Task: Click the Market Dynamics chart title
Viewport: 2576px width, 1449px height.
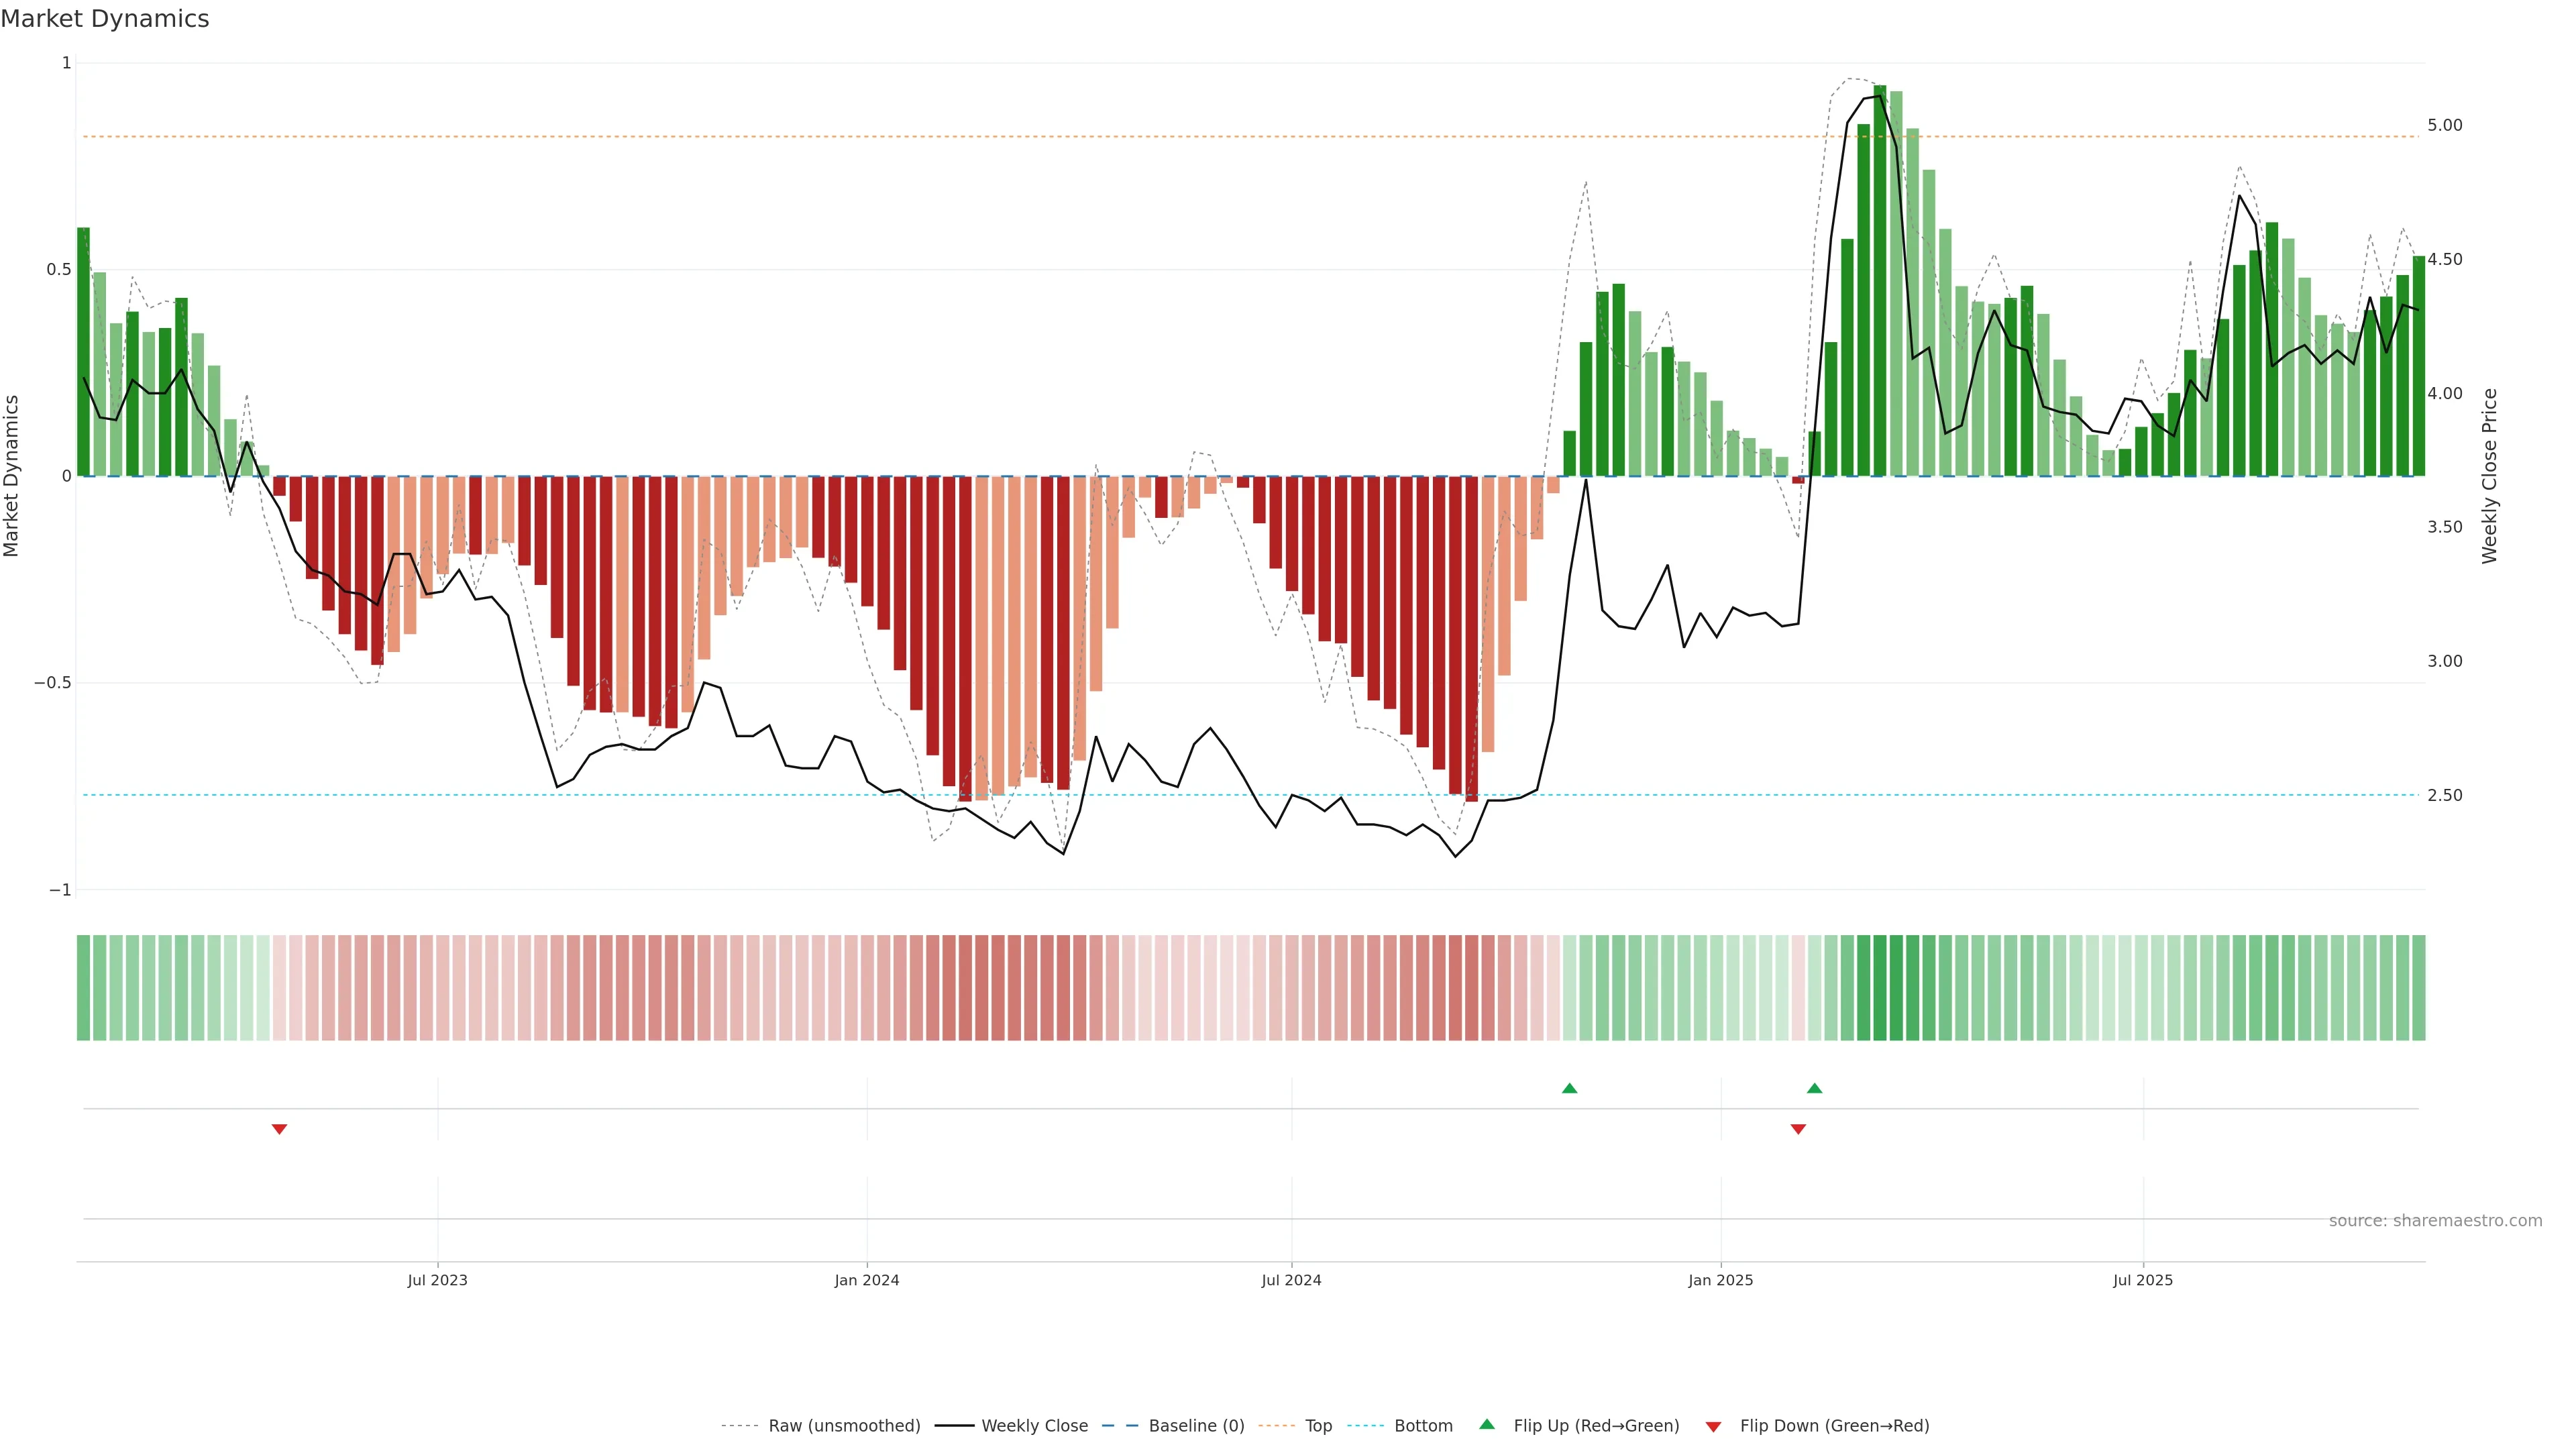Action: [x=105, y=19]
